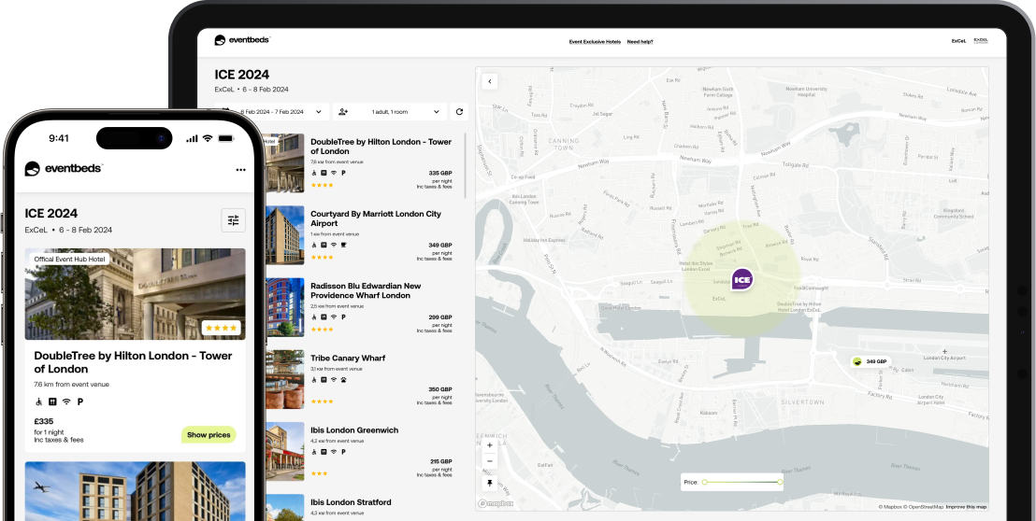1036x521 pixels.
Task: Click the left handle of Price slider
Action: coord(705,483)
